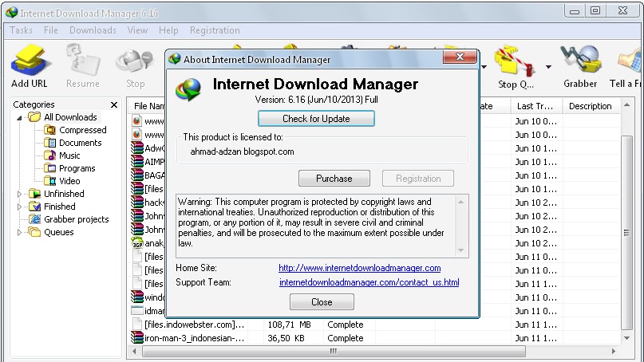Screen dimensions: 644x362
Task: Click the 3GP anak file icon
Action: tap(136, 243)
